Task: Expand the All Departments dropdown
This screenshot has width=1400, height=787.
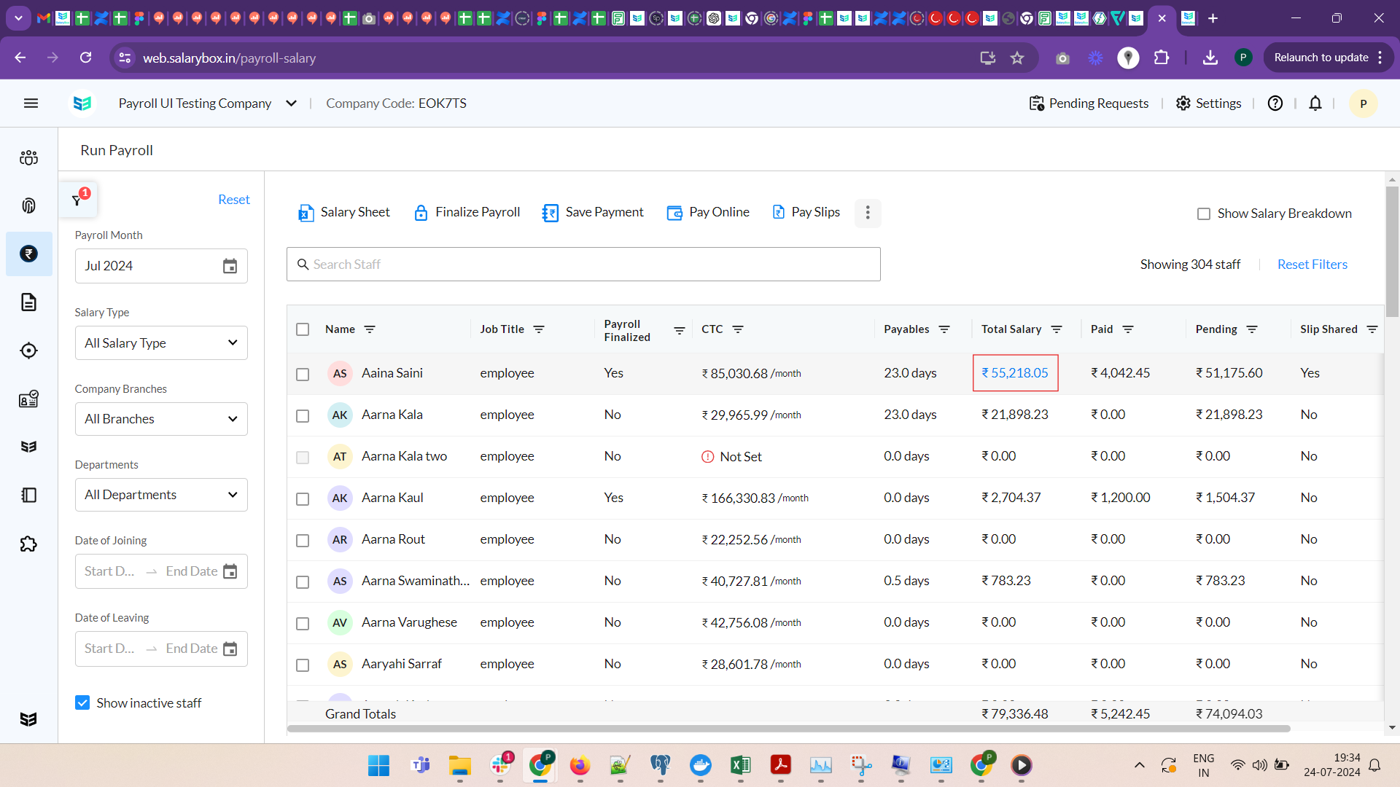Action: click(161, 495)
